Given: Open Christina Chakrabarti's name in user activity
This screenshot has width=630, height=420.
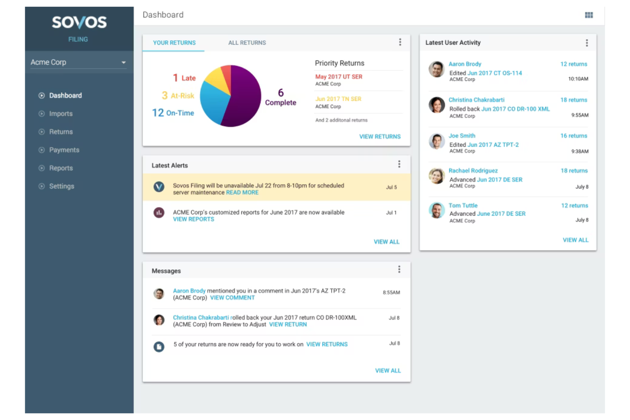Looking at the screenshot, I should coord(476,100).
